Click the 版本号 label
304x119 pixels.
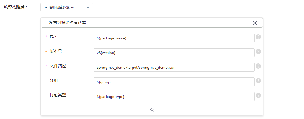(x=56, y=51)
